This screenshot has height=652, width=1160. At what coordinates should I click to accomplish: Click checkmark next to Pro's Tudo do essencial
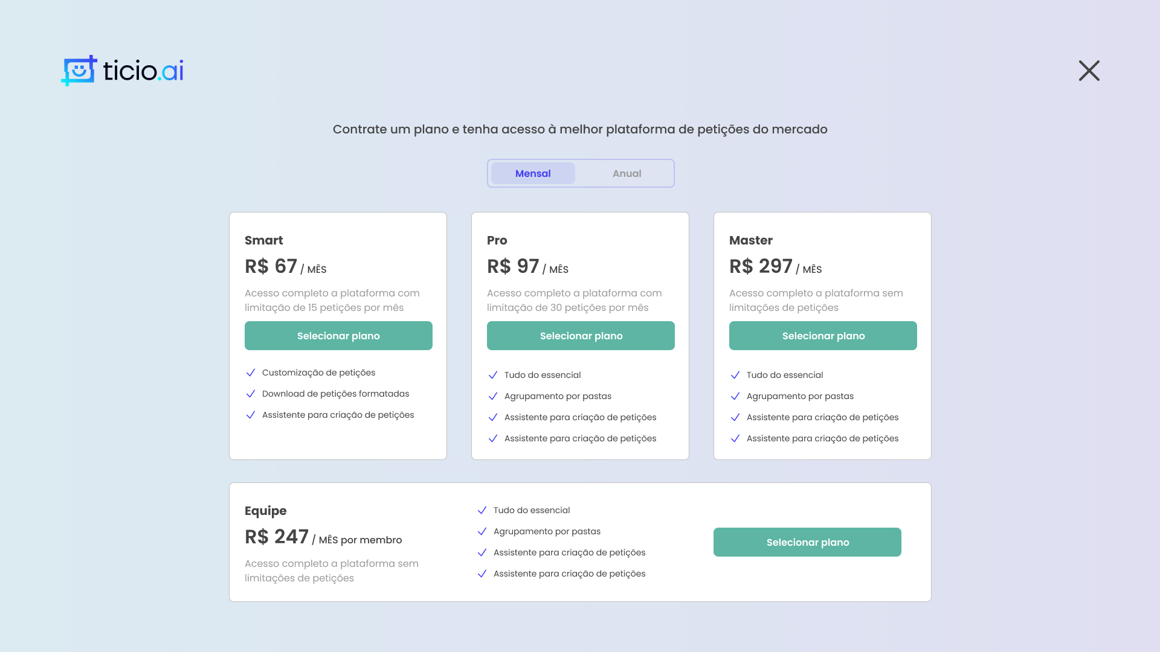click(493, 375)
